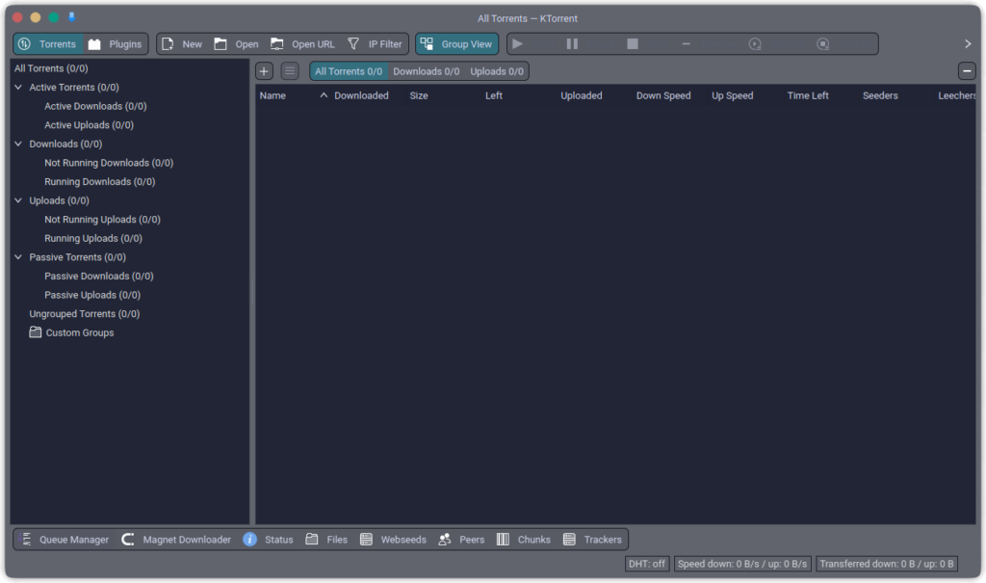
Task: Select Active Downloads (0/0)
Action: 95,106
